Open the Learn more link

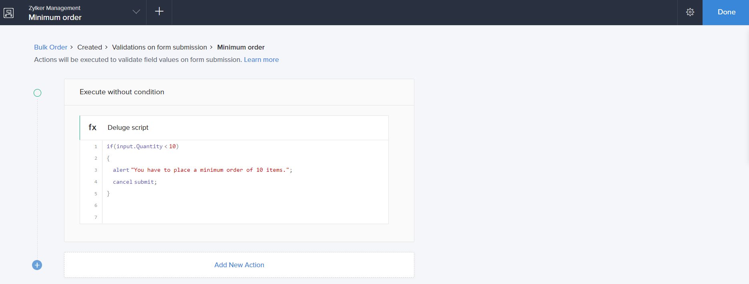pos(261,60)
